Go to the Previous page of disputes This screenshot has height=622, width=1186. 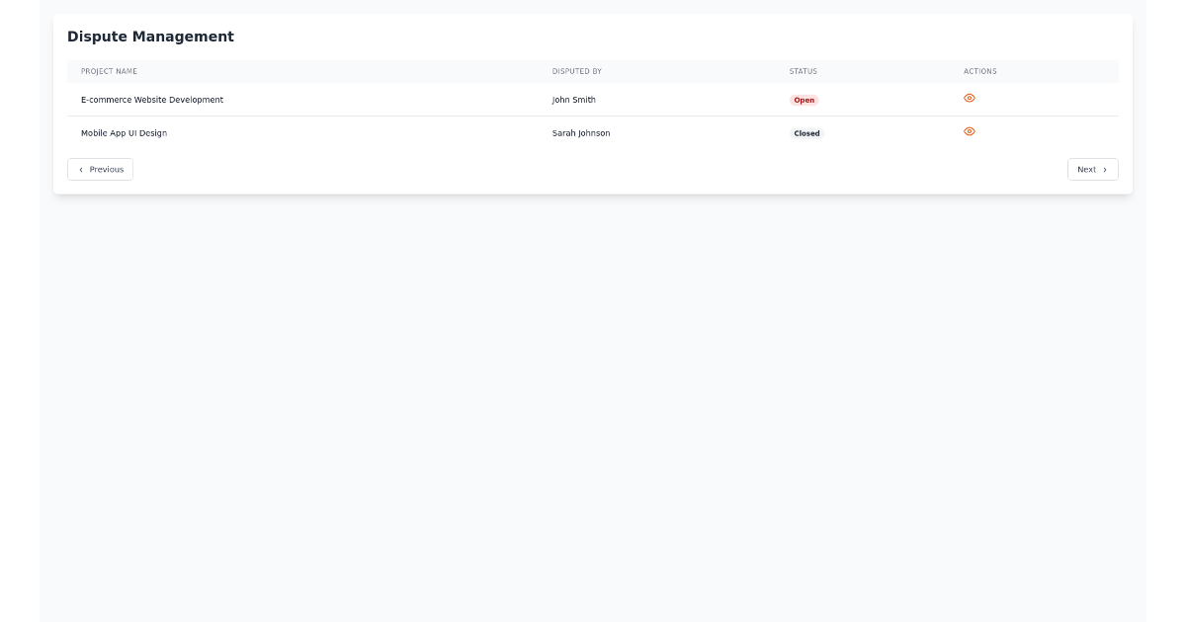pos(100,169)
